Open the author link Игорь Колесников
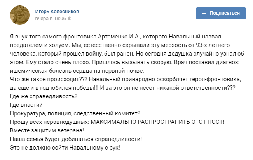This screenshot has width=253, height=160. pos(57,12)
